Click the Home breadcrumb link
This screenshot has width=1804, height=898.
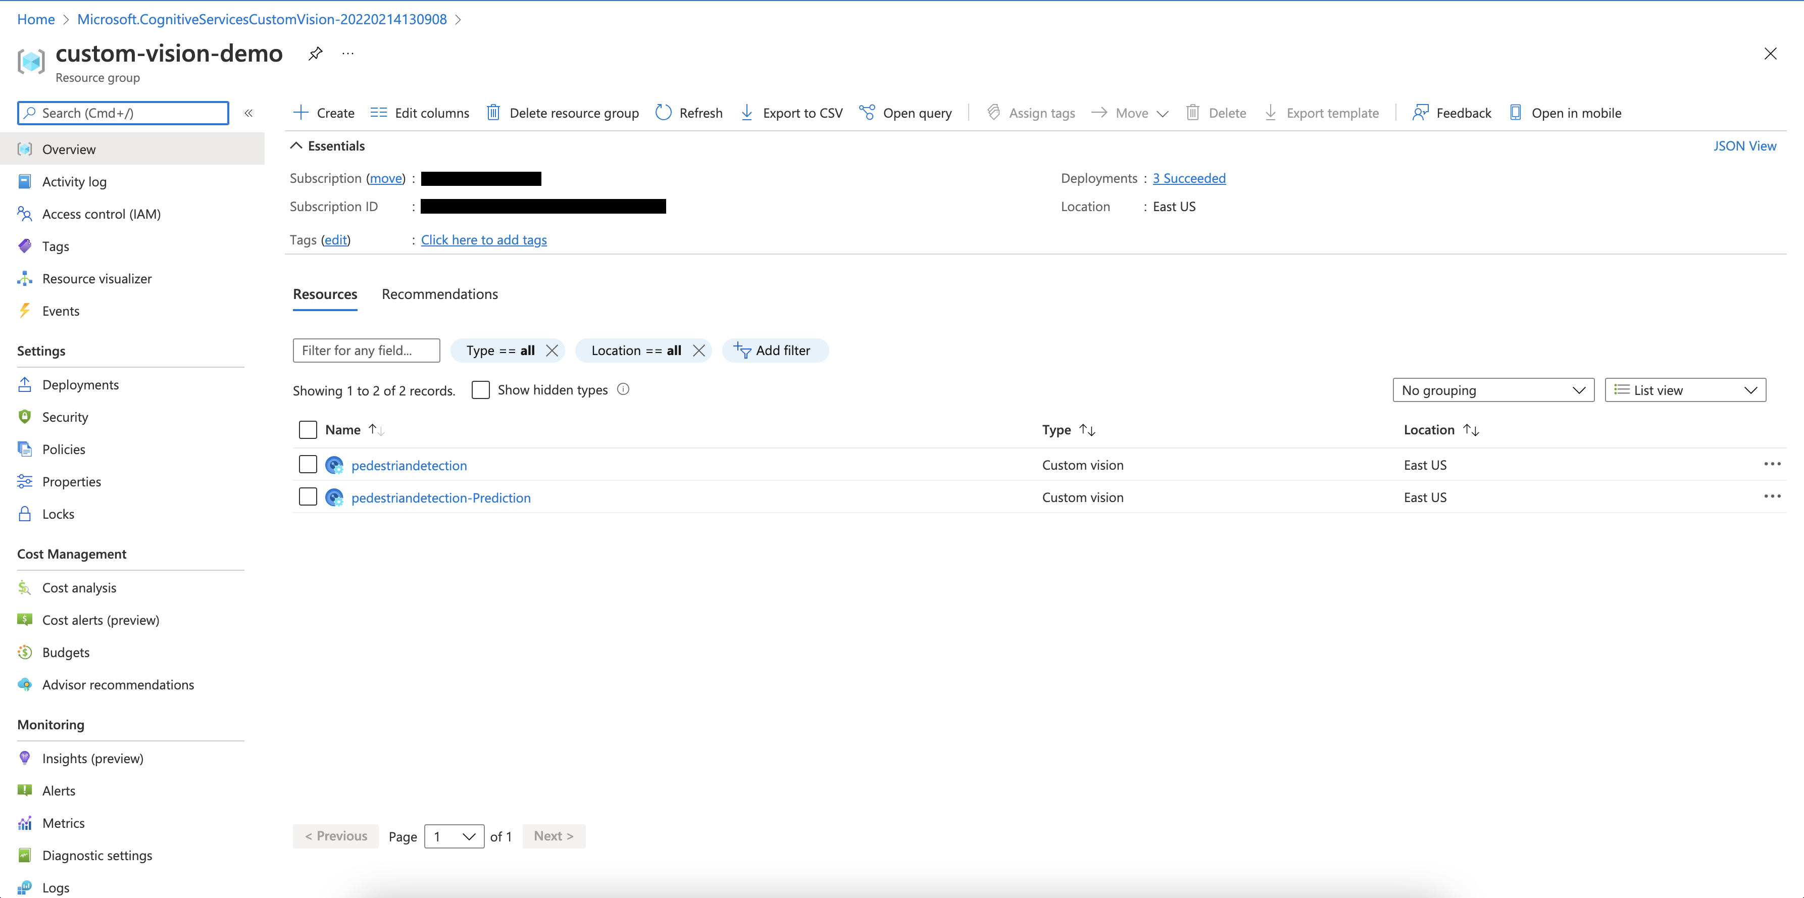point(36,19)
